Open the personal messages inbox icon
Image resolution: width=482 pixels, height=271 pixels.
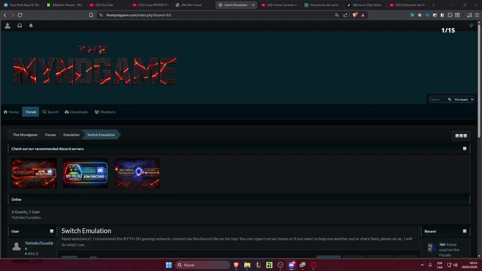[x=20, y=26]
